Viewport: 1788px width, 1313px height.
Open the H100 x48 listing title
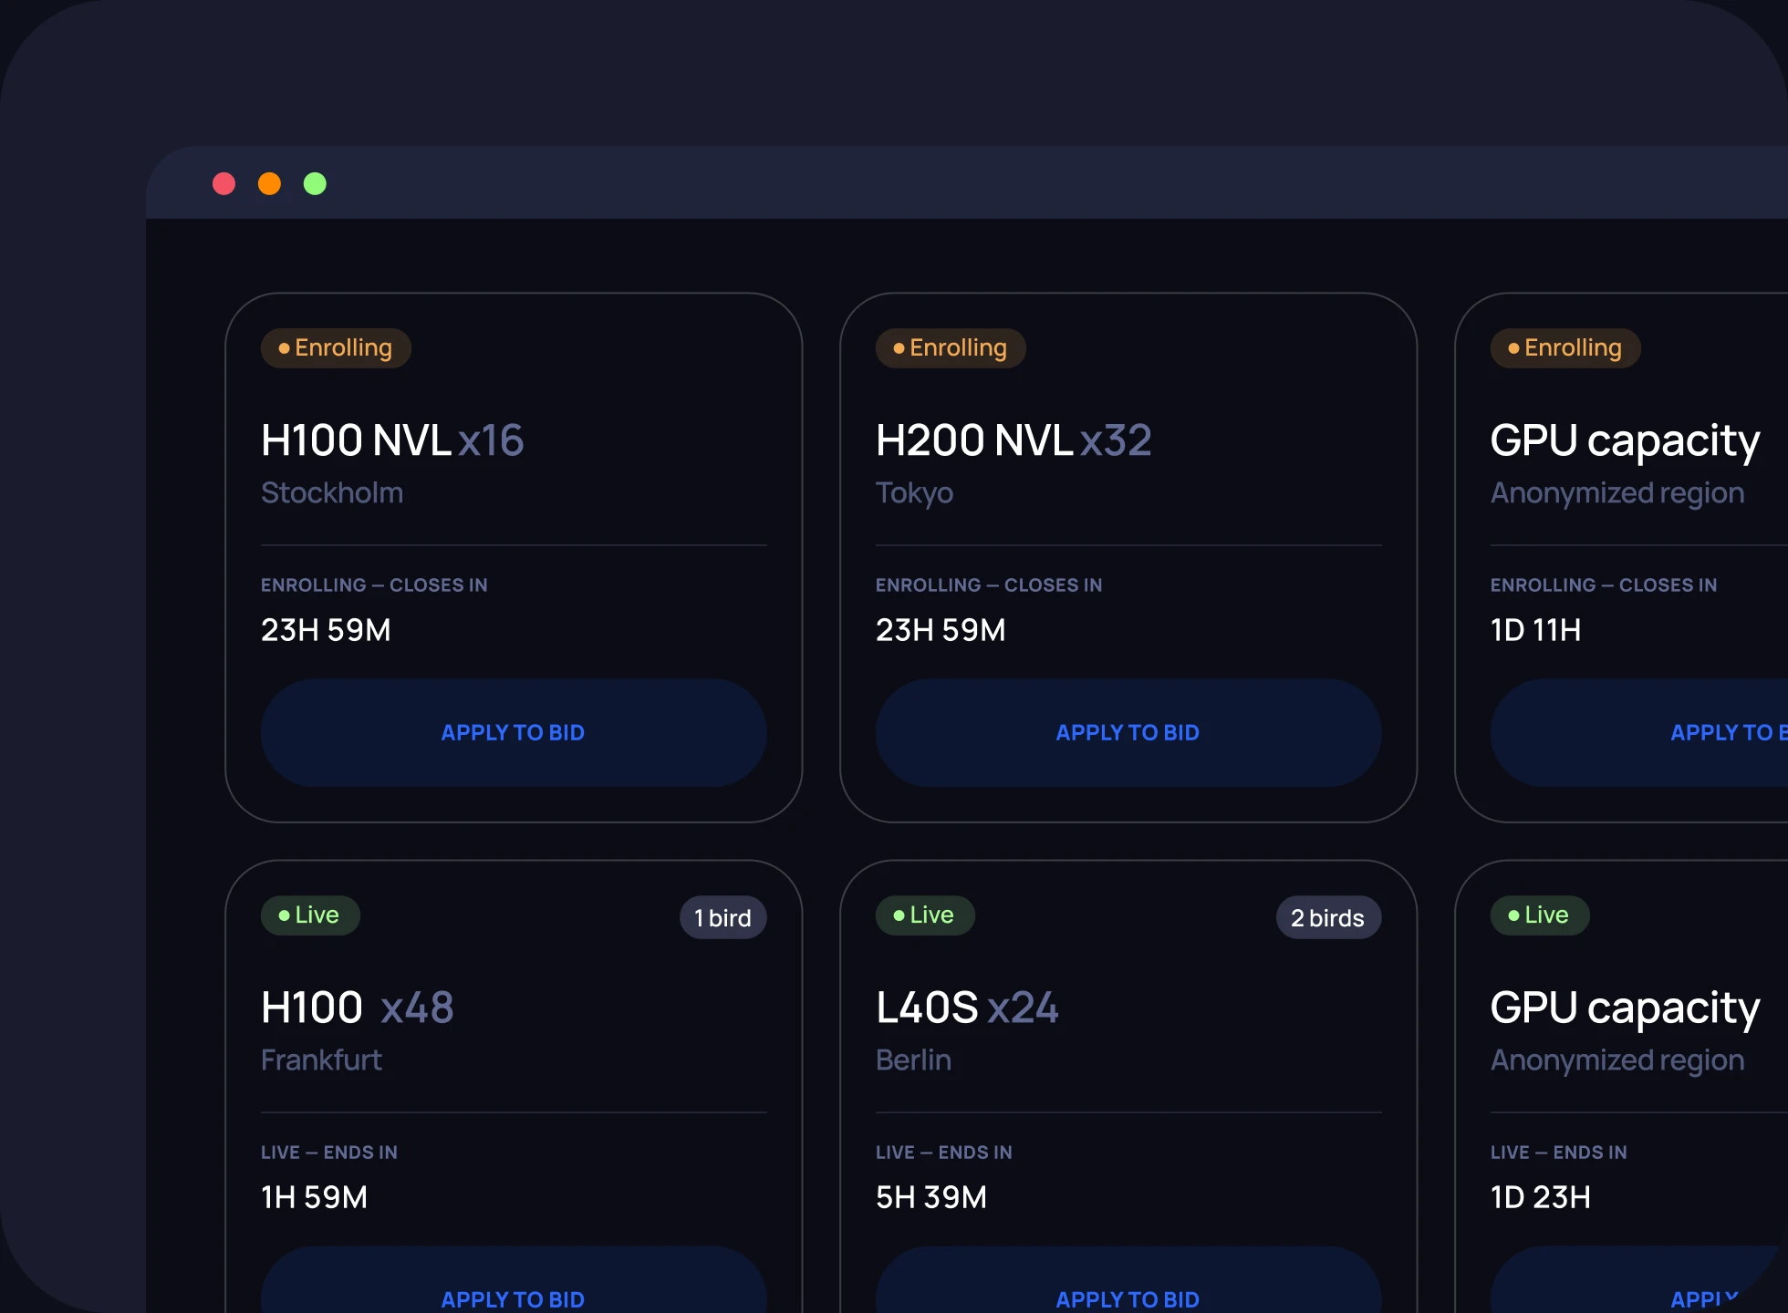(358, 1008)
